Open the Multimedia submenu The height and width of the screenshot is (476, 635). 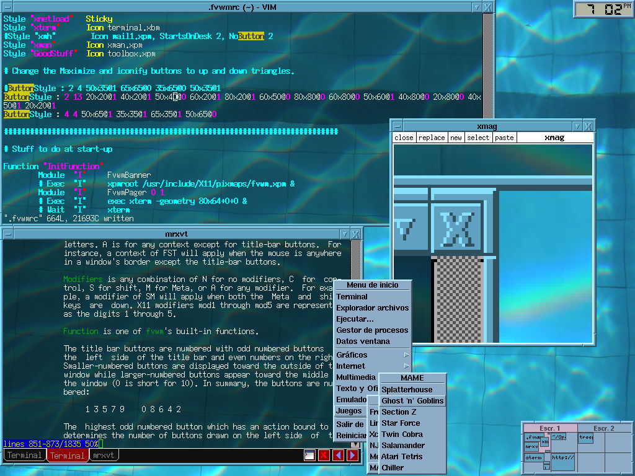click(x=357, y=377)
